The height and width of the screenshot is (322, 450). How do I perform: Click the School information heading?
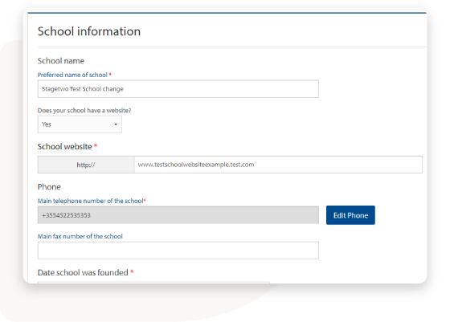89,31
